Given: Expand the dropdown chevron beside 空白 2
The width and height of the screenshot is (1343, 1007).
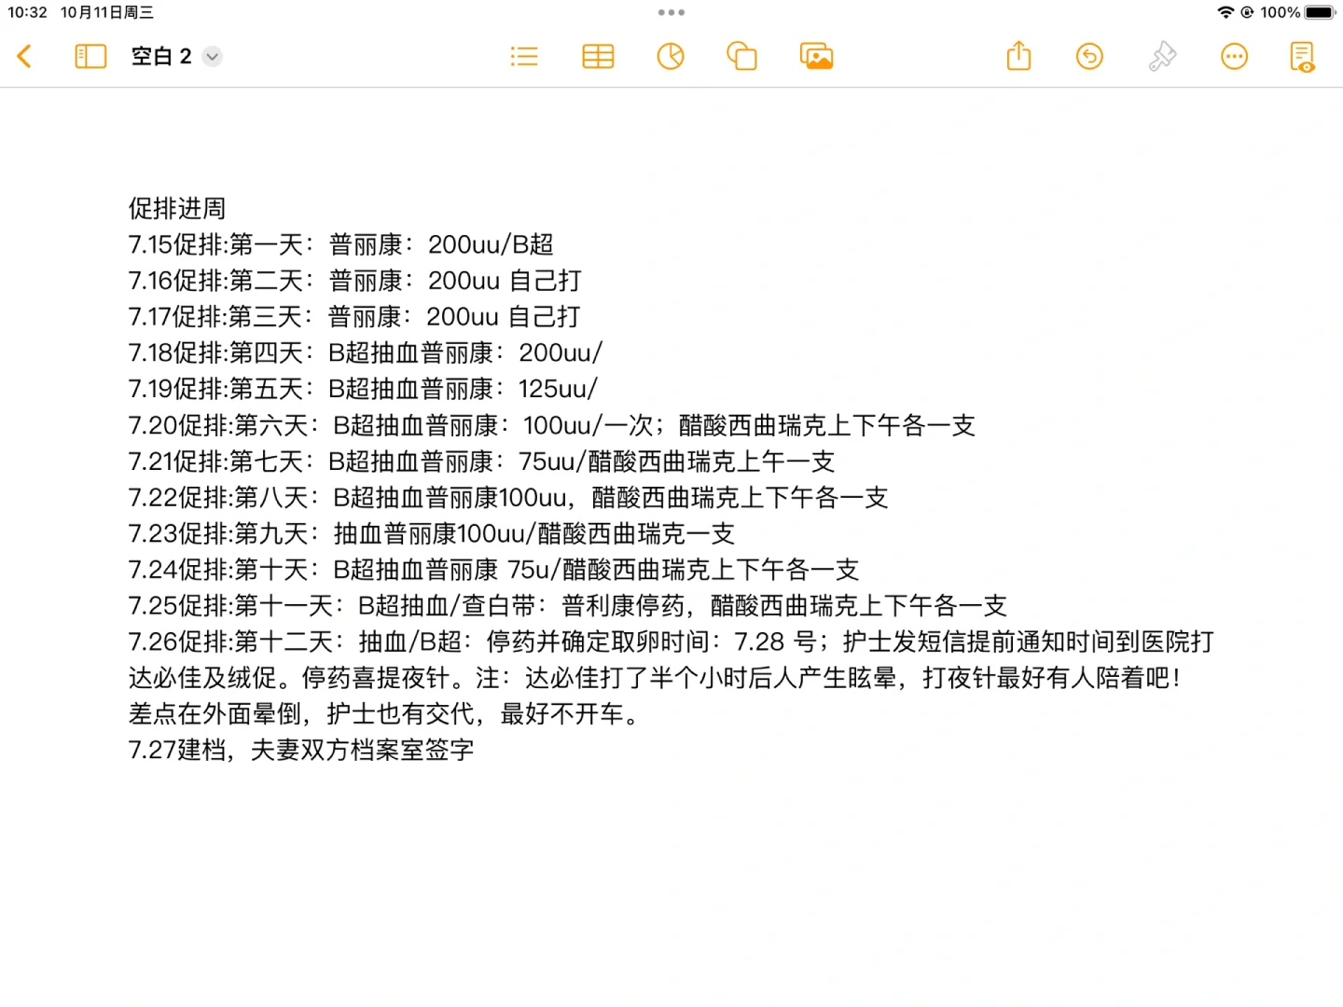Looking at the screenshot, I should point(213,57).
